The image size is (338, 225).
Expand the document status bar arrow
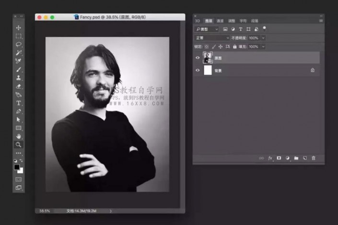point(111,211)
